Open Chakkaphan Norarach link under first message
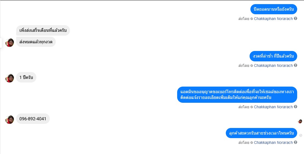Image resolution: width=304 pixels, height=154 pixels. click(x=273, y=19)
